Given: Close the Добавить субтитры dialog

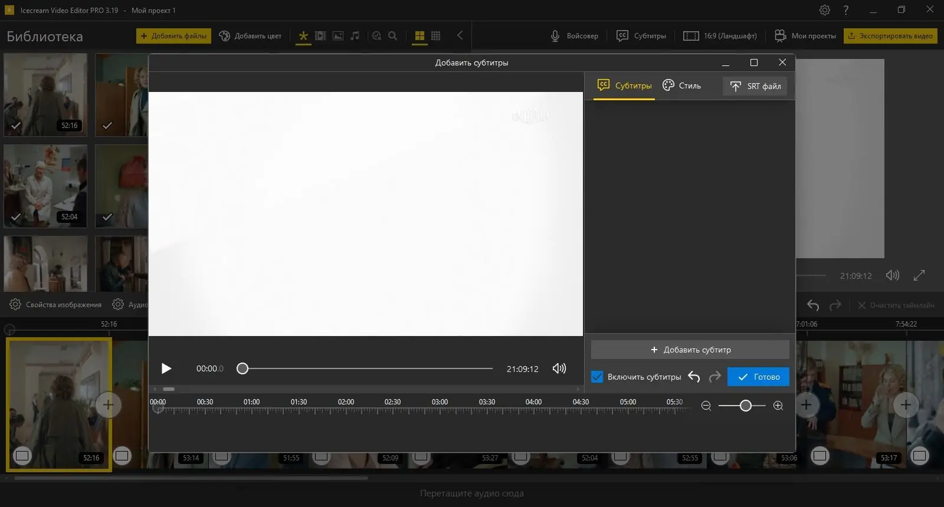Looking at the screenshot, I should coord(782,62).
